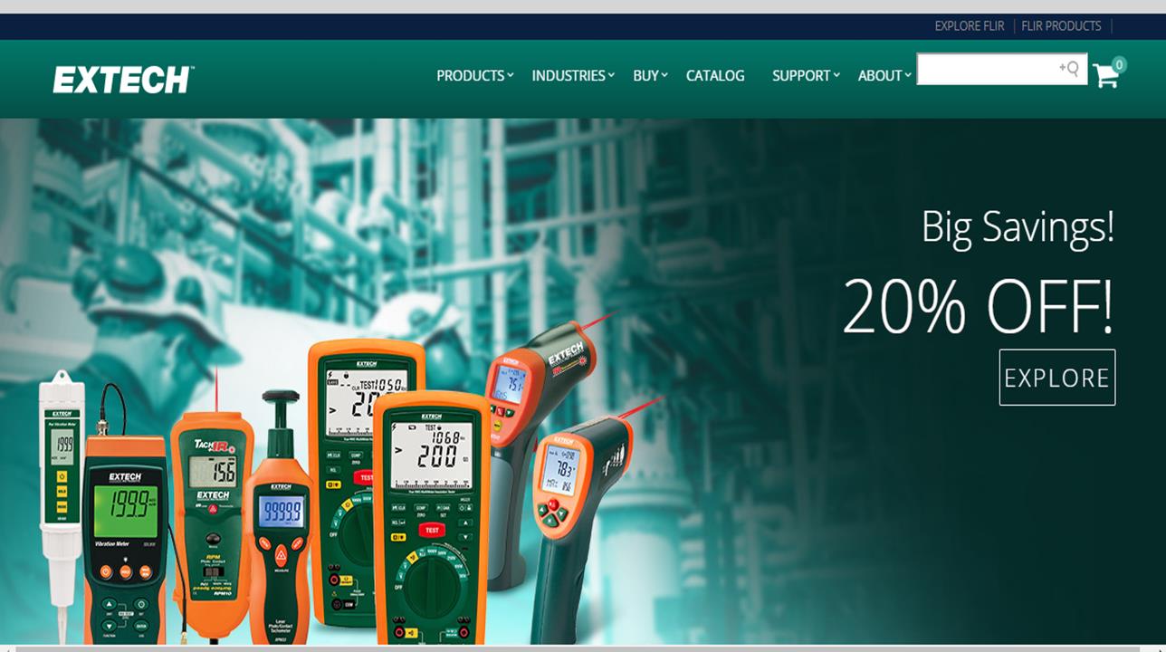Screen dimensions: 1166x652
Task: Open the EXPLORE FLIR link
Action: (x=969, y=25)
